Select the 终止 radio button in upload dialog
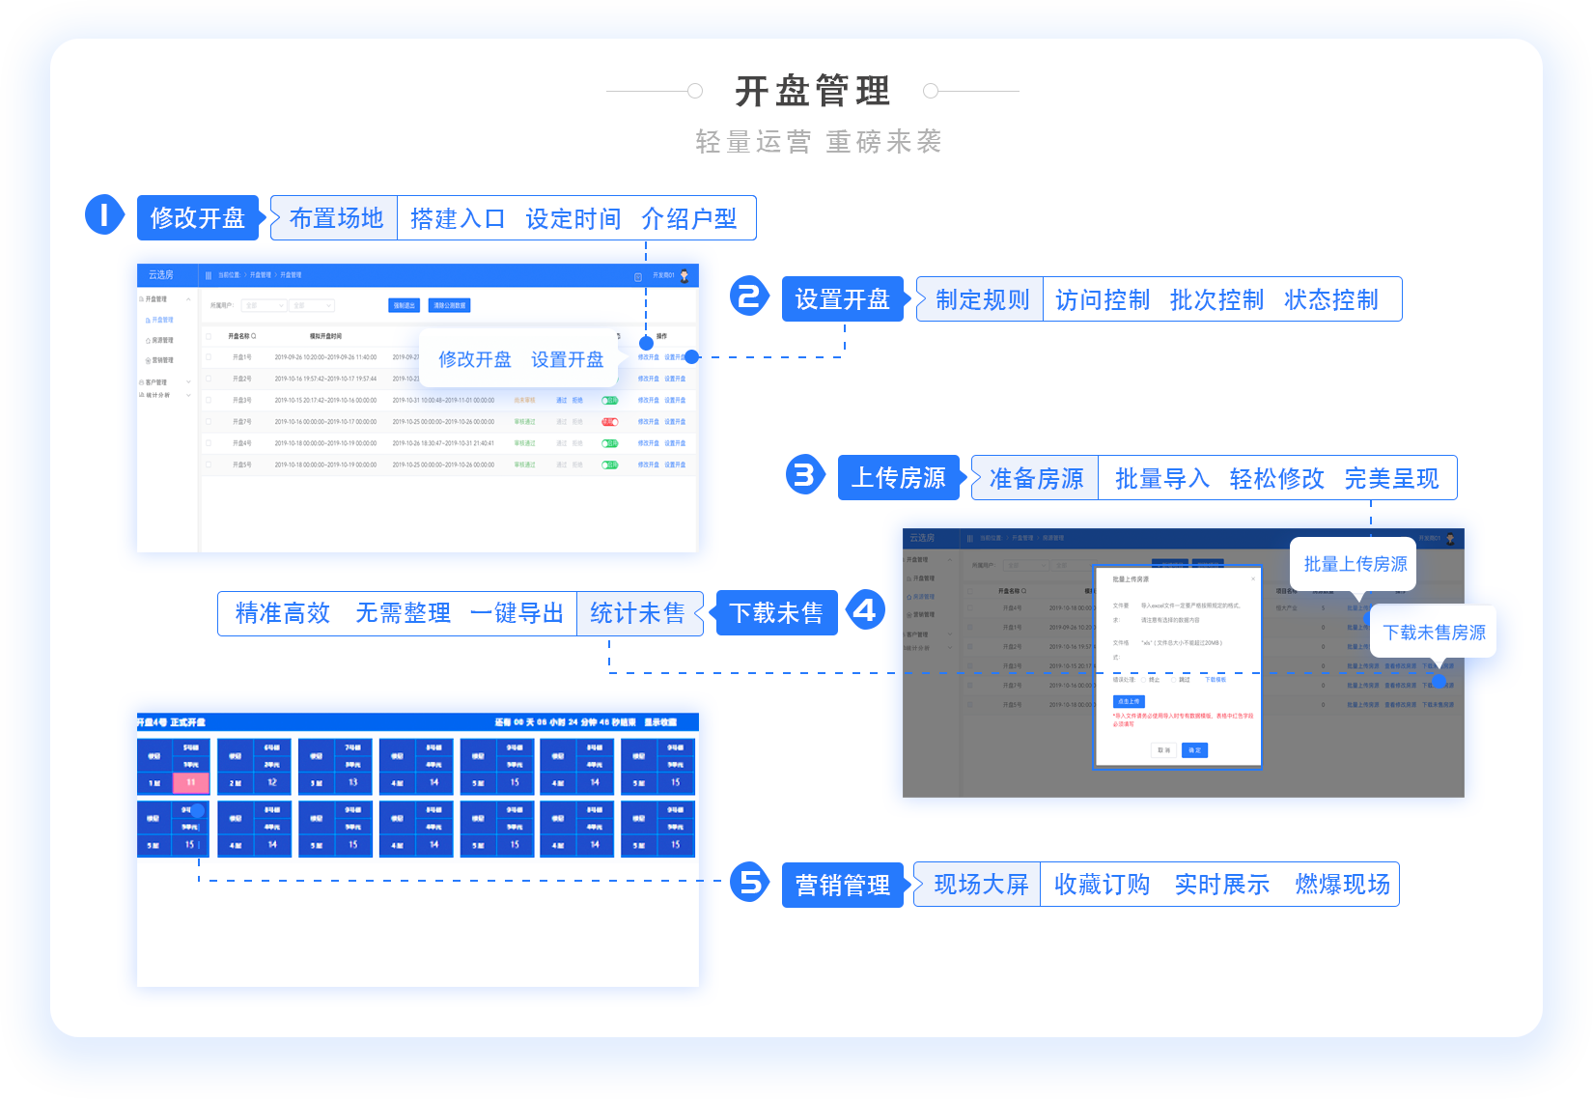Screen dimensions: 1593x1099 [x=1144, y=680]
